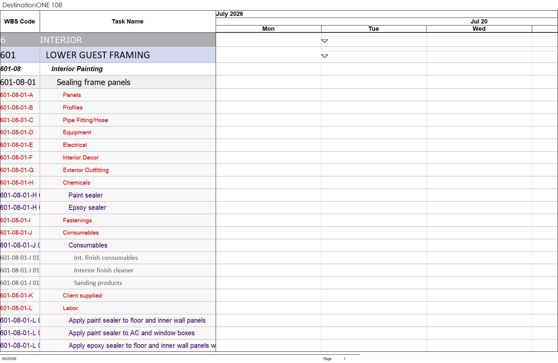The image size is (558, 363).
Task: Click the DestinationONE 108 project title
Action: click(x=32, y=5)
